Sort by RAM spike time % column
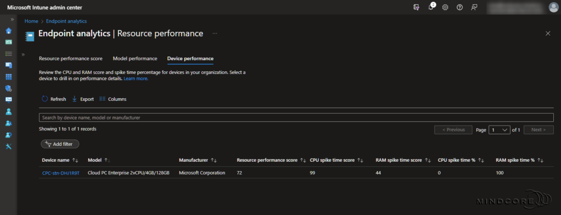The image size is (561, 215). [519, 160]
